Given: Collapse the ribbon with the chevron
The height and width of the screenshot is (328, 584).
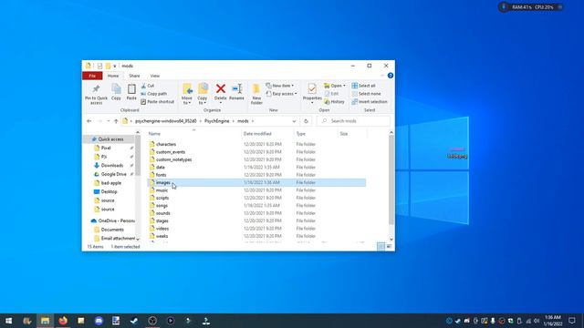Looking at the screenshot, I should click(382, 76).
